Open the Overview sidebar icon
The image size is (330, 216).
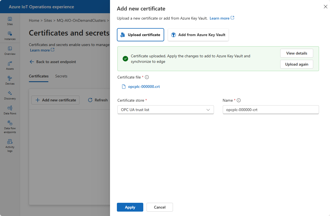point(10,51)
